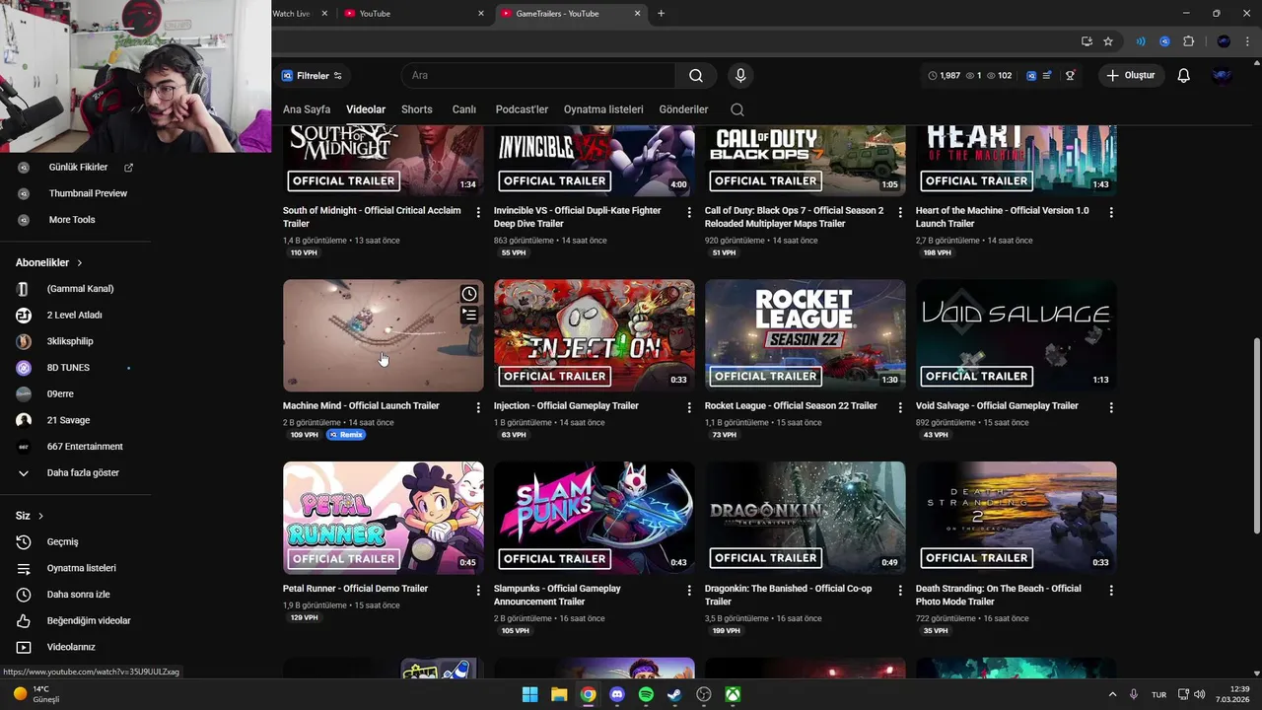Open the Filtreler filter button
1262x710 pixels.
tap(312, 76)
